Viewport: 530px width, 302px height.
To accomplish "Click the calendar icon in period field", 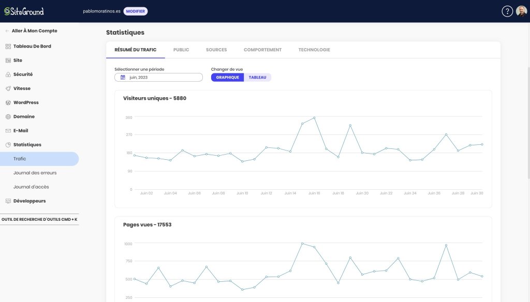I will [123, 78].
